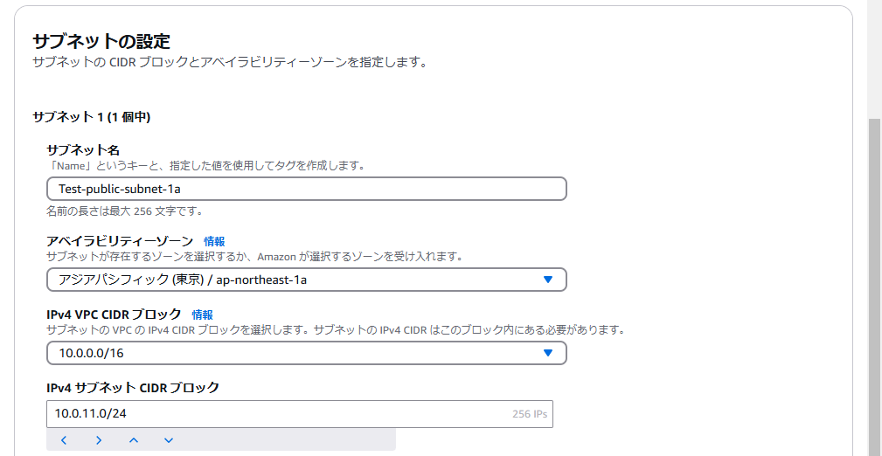882x456 pixels.
Task: Click the blue triangle in availability zone selector
Action: [x=548, y=280]
